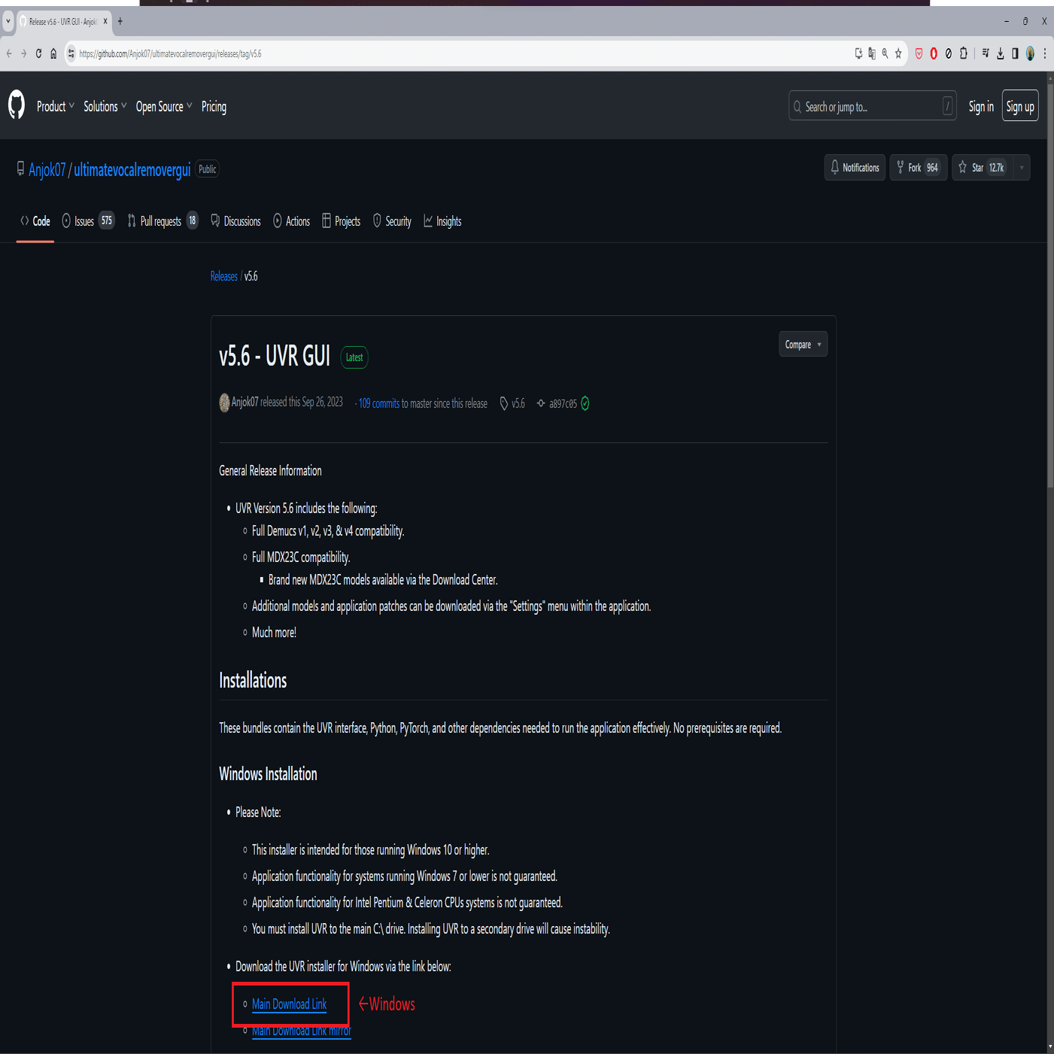Screen dimensions: 1054x1054
Task: Click the browser address bar URL
Action: pyautogui.click(x=170, y=53)
